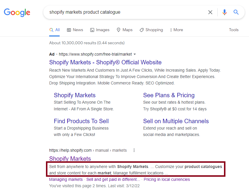Open the Maps results tab
Image resolution: width=249 pixels, height=191 pixels.
click(x=124, y=30)
